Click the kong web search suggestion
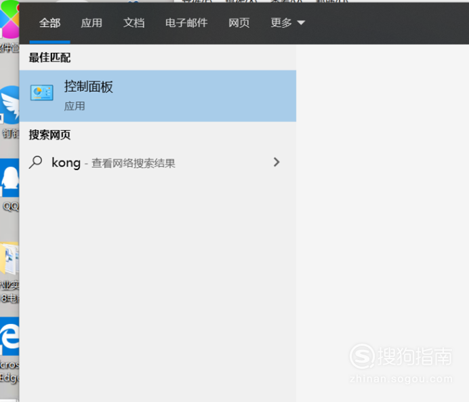 click(x=158, y=163)
